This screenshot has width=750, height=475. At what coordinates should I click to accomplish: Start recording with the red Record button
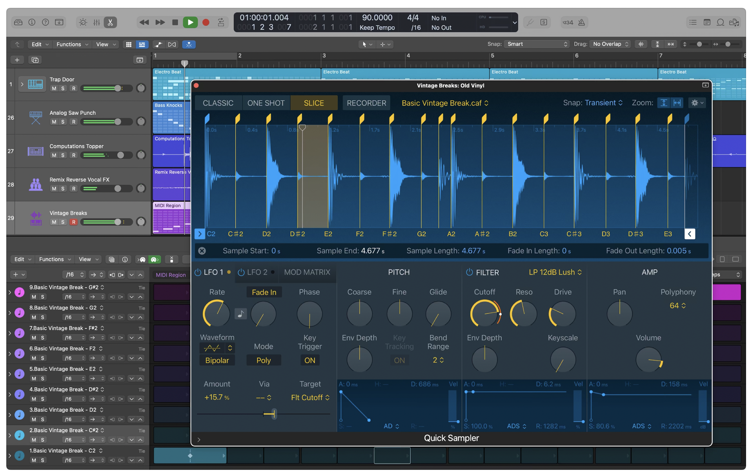[206, 22]
